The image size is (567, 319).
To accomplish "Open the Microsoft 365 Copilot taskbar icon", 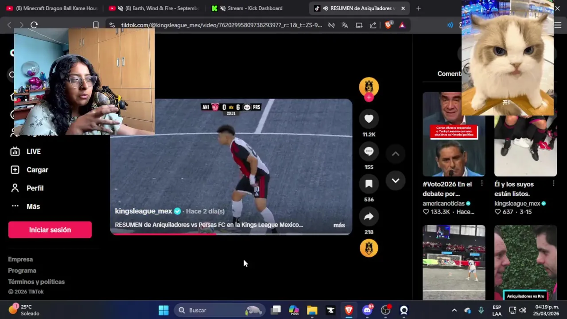I will coord(294,310).
